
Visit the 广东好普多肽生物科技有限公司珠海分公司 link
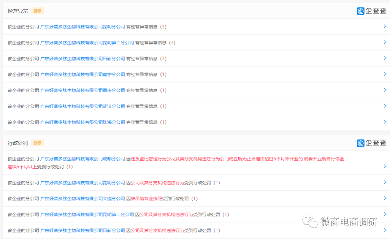coord(83,122)
